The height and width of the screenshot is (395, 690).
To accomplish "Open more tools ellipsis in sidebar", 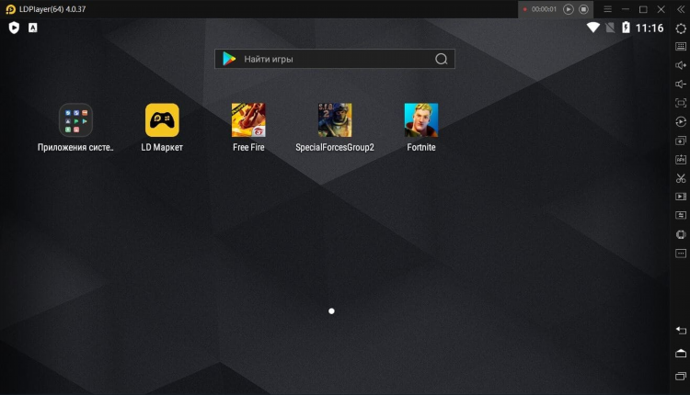I will click(x=681, y=254).
